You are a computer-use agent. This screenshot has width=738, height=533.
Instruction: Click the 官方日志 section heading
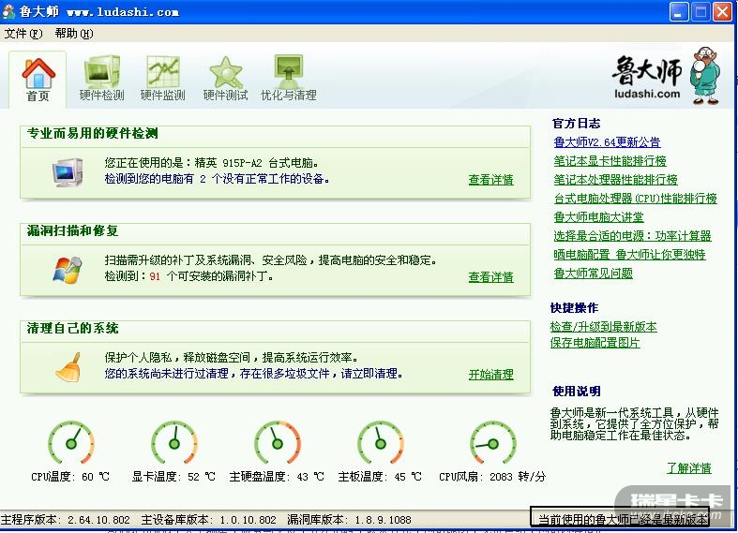tap(577, 124)
